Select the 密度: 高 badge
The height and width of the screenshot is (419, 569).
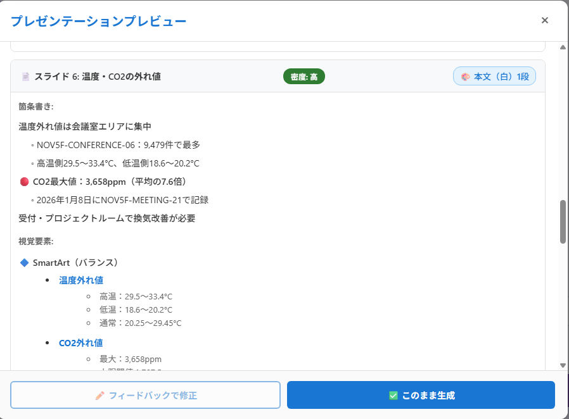click(304, 77)
